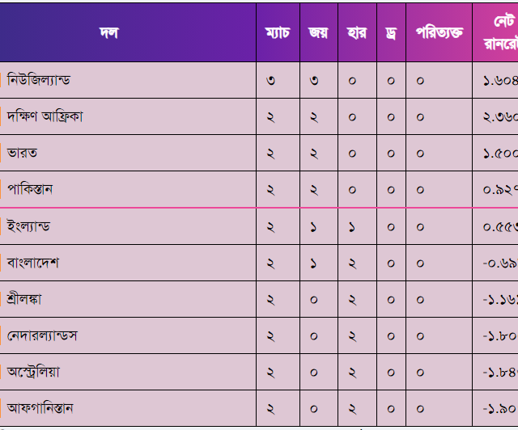Click the জয় column header

coord(318,33)
